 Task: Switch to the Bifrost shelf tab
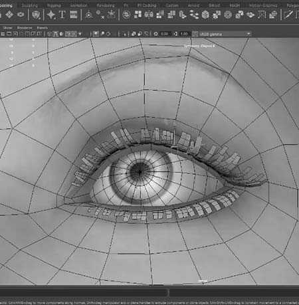(215, 5)
